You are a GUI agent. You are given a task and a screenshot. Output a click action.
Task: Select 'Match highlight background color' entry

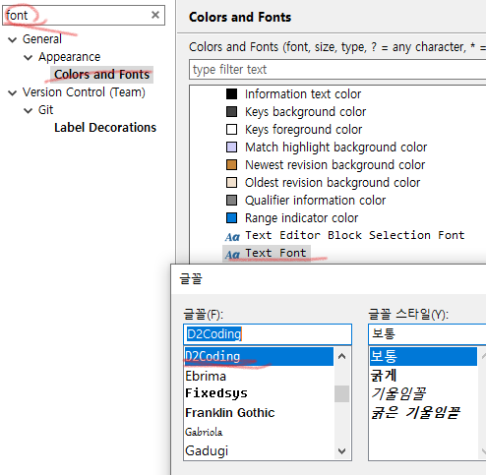(335, 148)
